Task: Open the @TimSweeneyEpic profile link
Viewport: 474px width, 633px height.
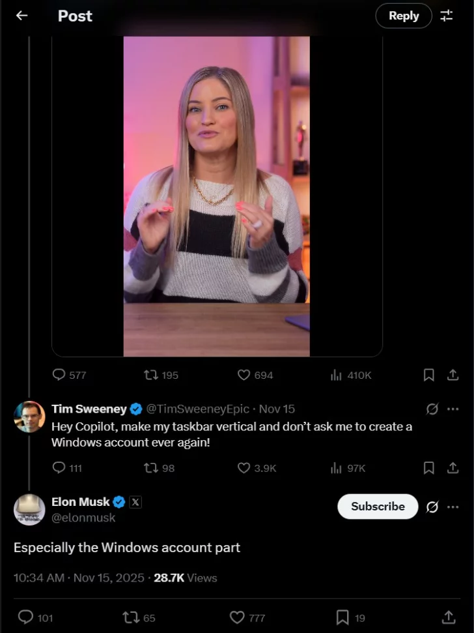Action: 197,409
